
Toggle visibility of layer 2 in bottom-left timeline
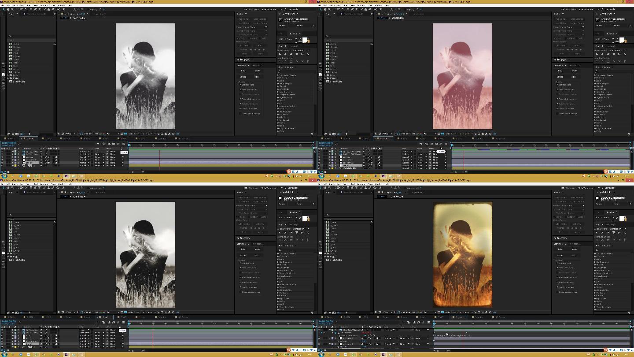click(x=2, y=333)
